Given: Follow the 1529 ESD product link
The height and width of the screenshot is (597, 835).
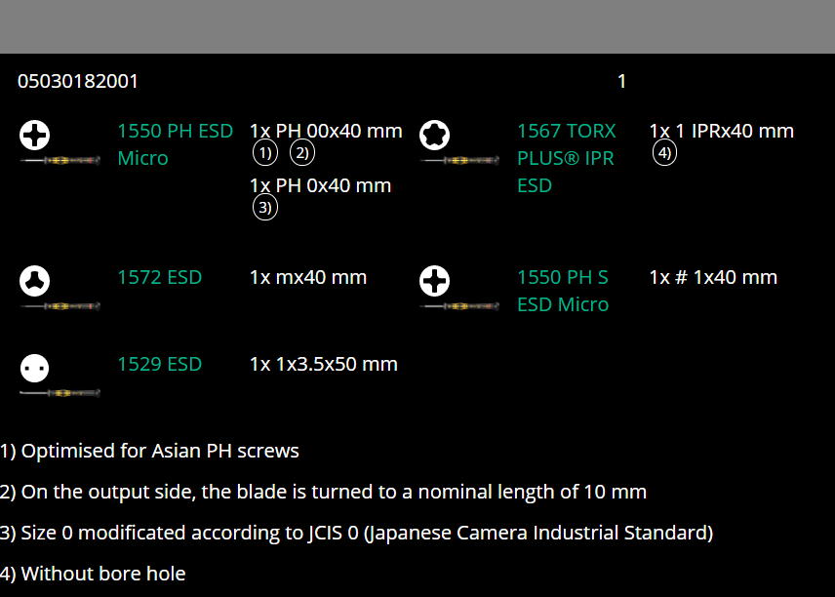Looking at the screenshot, I should click(159, 364).
